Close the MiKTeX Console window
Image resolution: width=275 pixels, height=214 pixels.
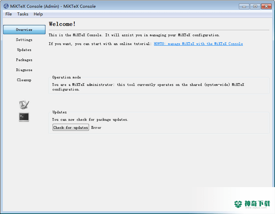[x=266, y=6]
